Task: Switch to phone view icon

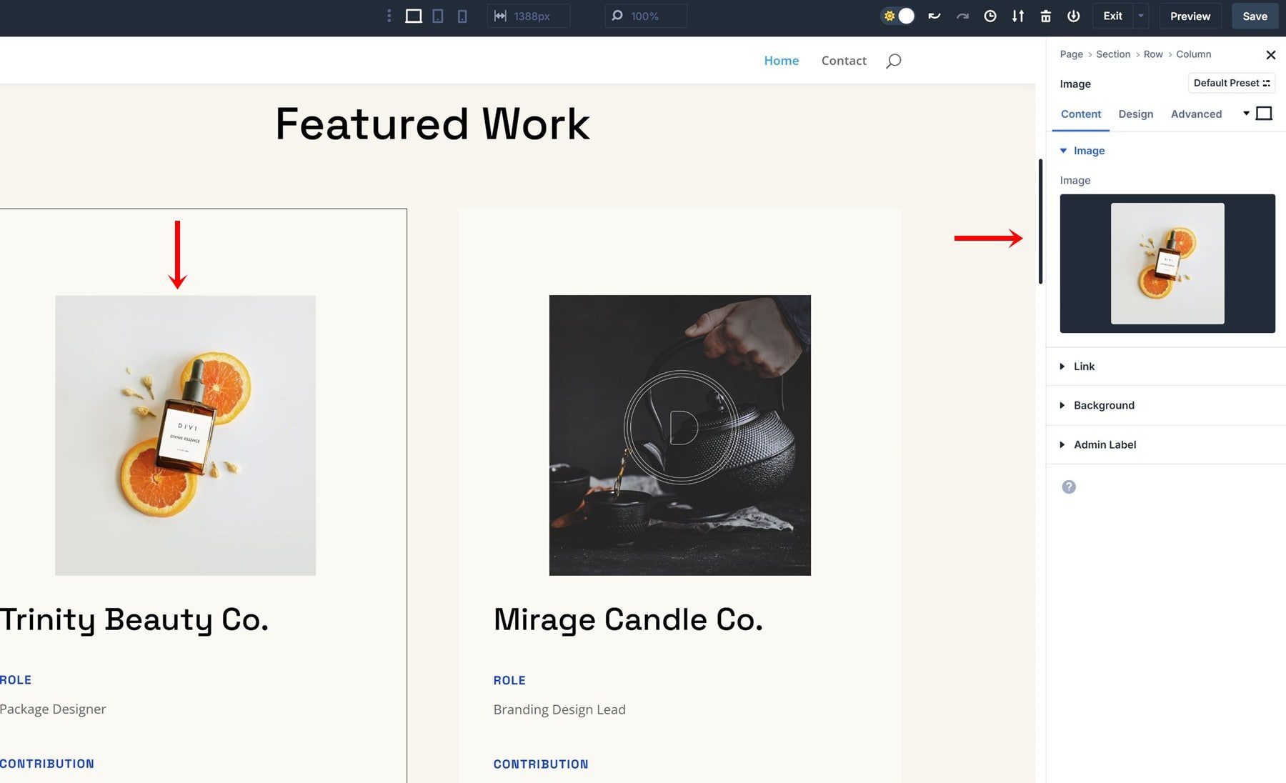Action: (x=462, y=16)
